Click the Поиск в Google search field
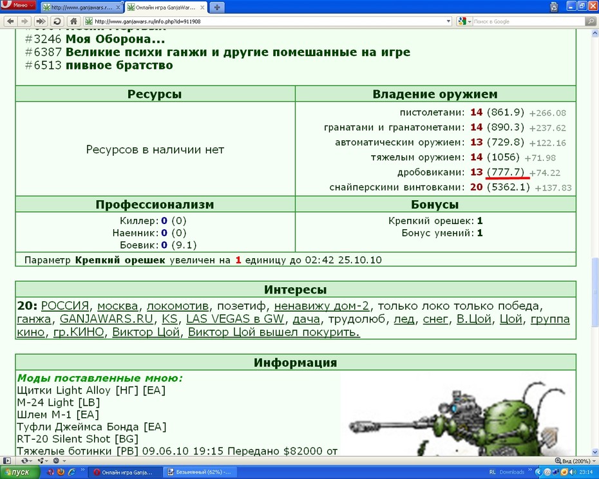Screen dimensions: 599x479 tap(529, 21)
